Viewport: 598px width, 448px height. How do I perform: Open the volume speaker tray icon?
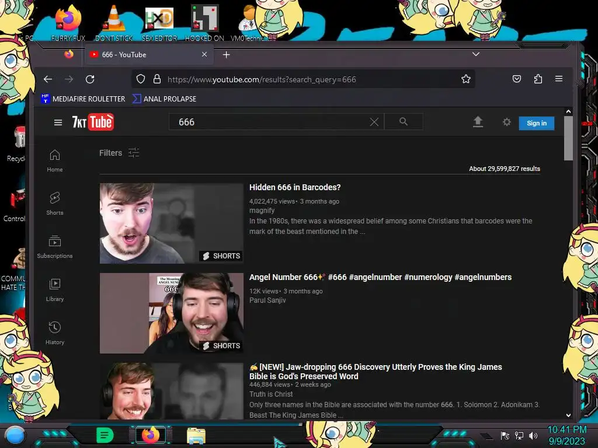[x=533, y=435]
